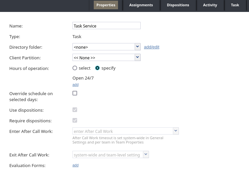Screen dimensions: 249x176
Task: Switch to the Assignments tab
Action: 141,5
